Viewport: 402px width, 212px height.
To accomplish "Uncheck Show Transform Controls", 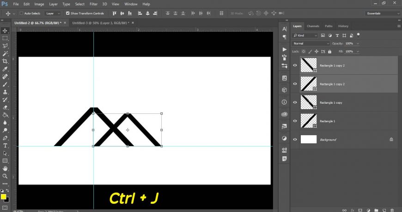I will [x=68, y=13].
